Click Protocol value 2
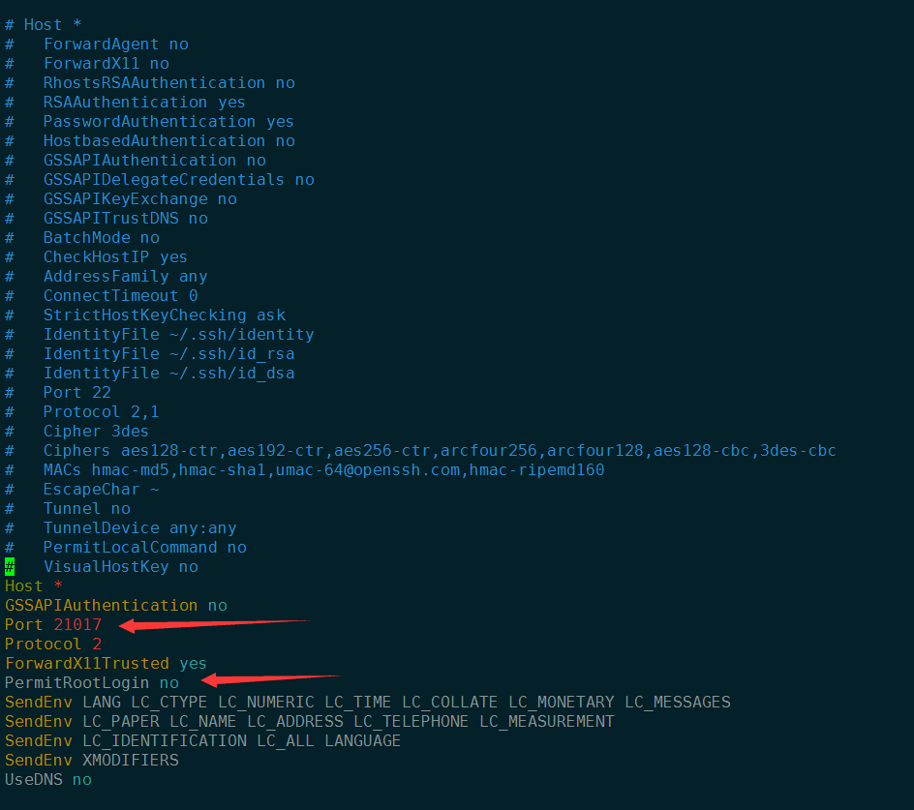 (97, 644)
